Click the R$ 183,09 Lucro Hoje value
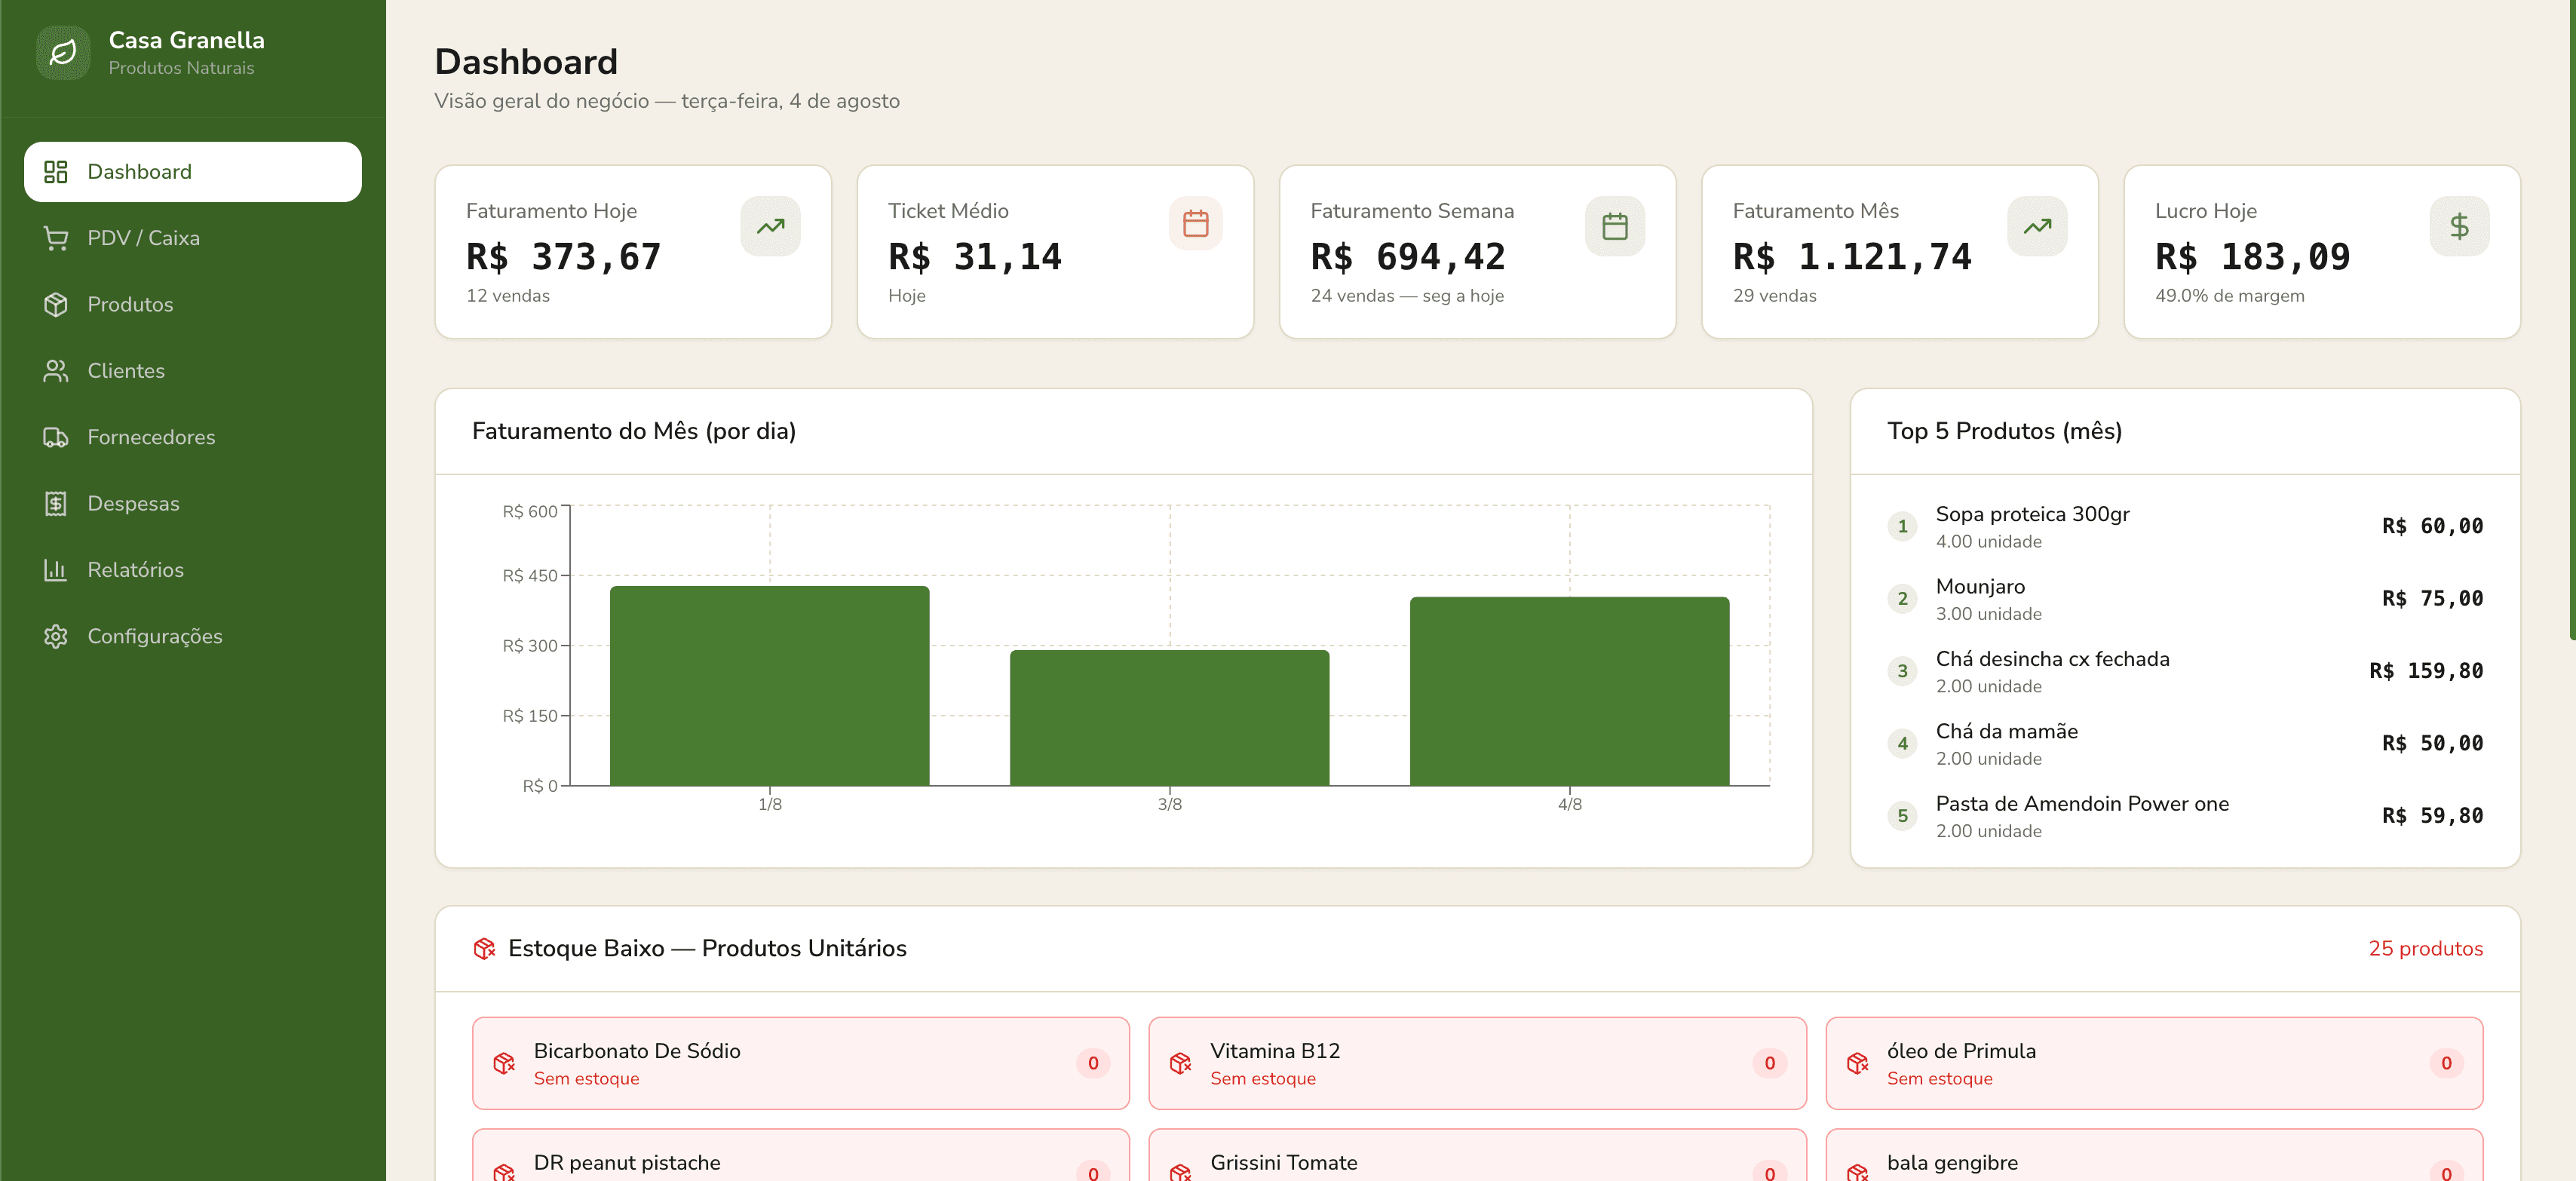 [2252, 257]
